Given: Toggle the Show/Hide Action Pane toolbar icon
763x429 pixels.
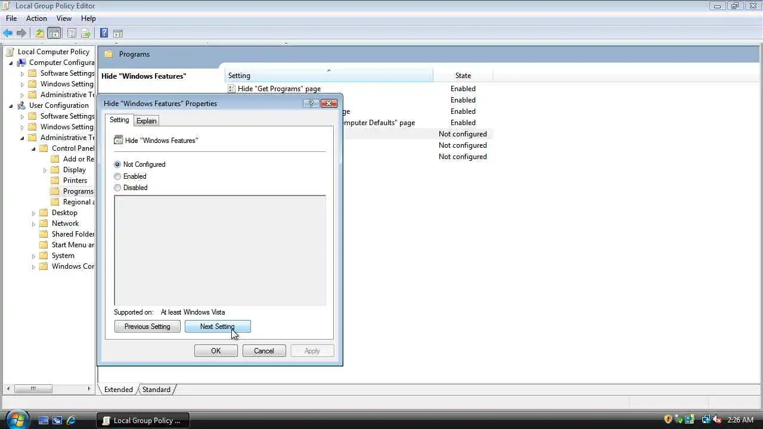Looking at the screenshot, I should click(x=118, y=33).
